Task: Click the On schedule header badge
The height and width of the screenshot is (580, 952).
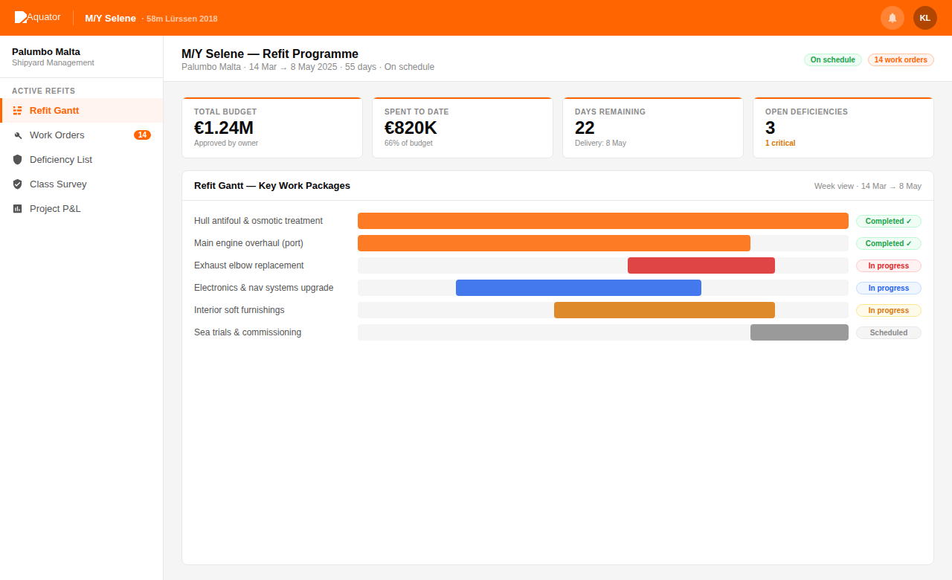Action: pos(833,59)
